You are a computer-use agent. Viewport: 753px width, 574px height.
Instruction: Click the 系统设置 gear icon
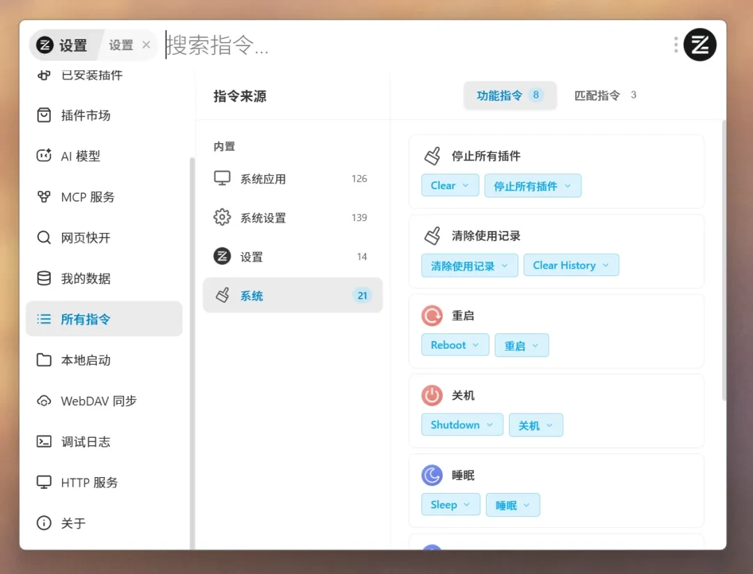click(222, 217)
